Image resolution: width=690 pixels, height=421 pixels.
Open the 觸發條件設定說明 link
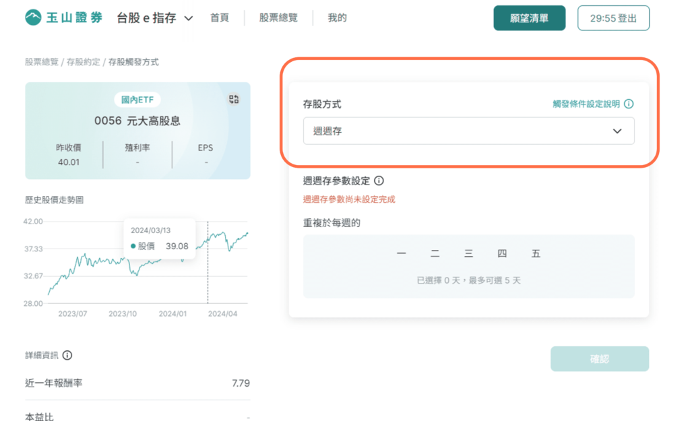(586, 104)
